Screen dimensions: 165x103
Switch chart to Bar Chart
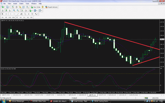click(3, 11)
